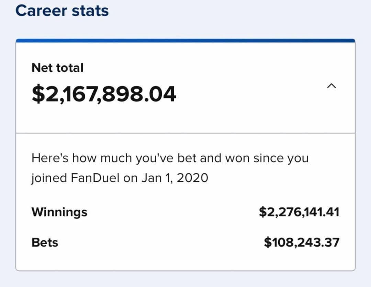Image resolution: width=371 pixels, height=287 pixels.
Task: Click the blue bar atop the stats card
Action: (185, 40)
